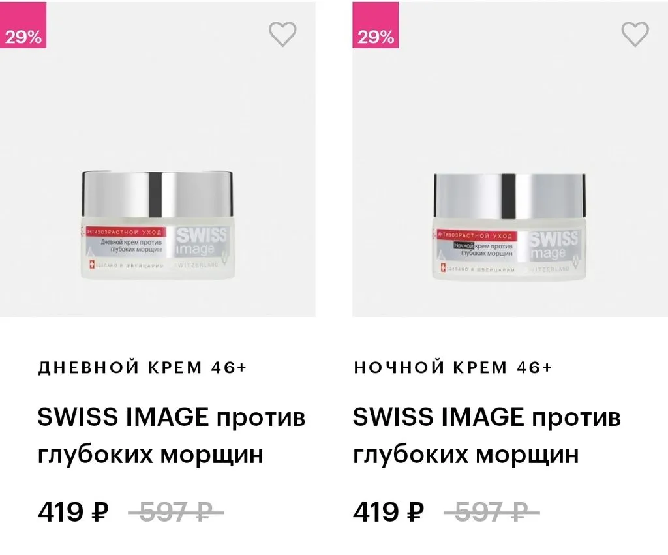
Task: Click the 419 ₽ price of night cream
Action: click(388, 511)
